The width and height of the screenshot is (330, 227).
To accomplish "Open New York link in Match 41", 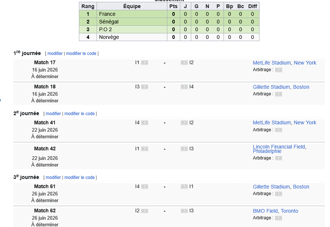I will [305, 122].
